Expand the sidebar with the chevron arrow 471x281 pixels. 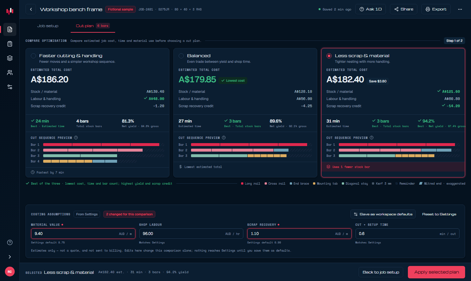10,257
